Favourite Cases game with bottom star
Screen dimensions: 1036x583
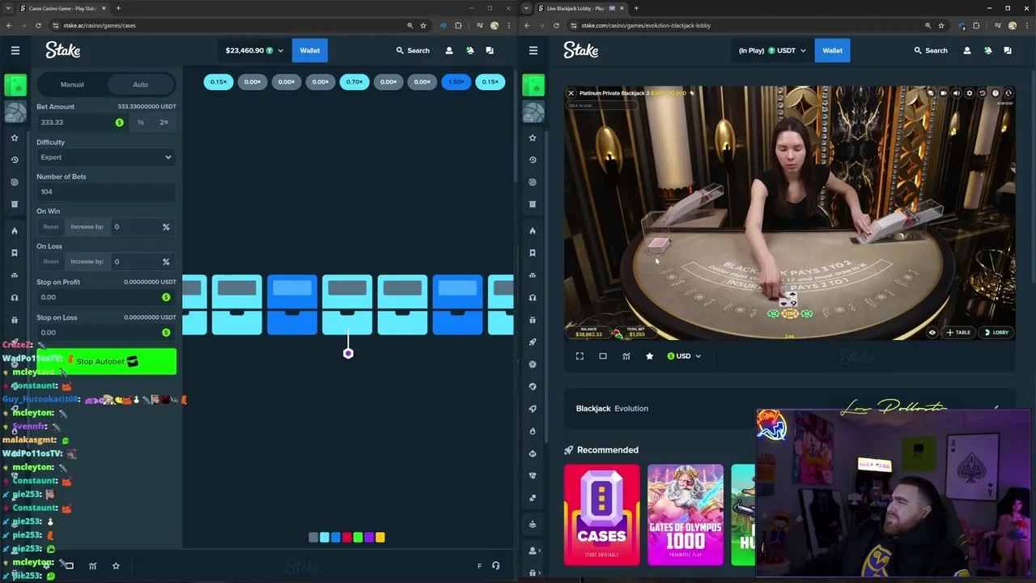point(116,566)
